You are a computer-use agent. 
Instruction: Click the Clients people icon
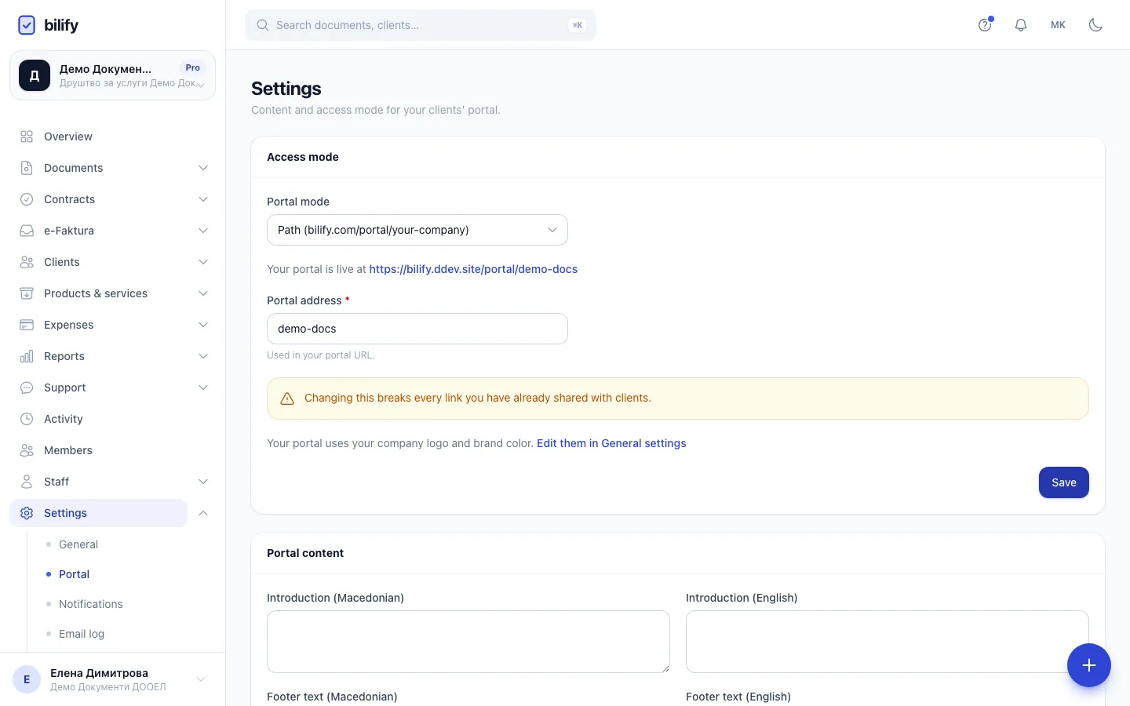pos(27,262)
